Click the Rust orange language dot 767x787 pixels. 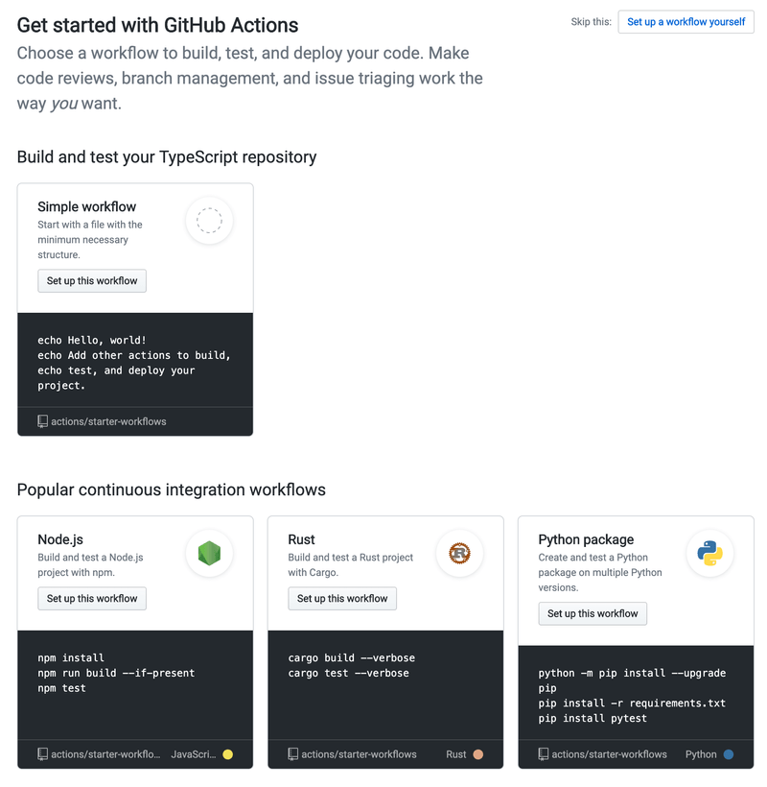click(476, 754)
